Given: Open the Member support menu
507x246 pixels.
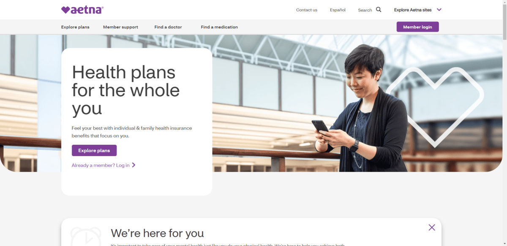Looking at the screenshot, I should (120, 27).
